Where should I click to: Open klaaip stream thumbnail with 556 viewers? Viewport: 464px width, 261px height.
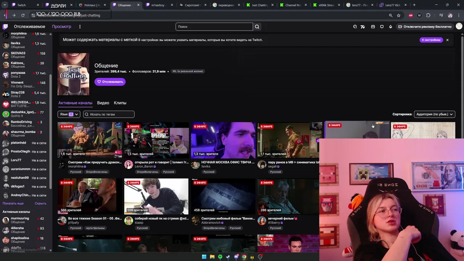[156, 196]
